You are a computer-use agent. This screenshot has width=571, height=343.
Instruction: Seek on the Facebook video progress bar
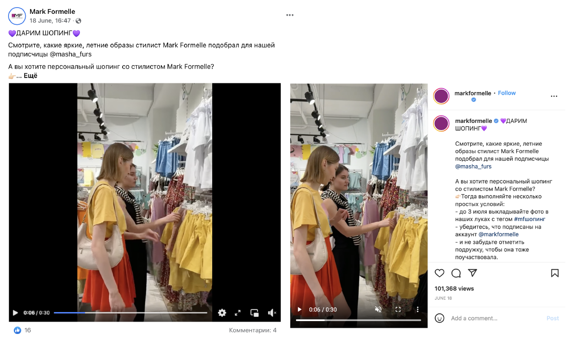tap(130, 313)
